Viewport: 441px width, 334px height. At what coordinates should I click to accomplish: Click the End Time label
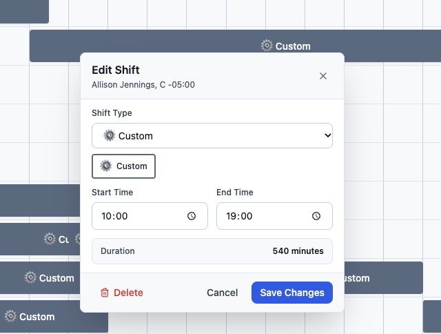(235, 193)
